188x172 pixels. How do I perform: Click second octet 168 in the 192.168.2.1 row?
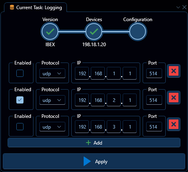click(98, 100)
